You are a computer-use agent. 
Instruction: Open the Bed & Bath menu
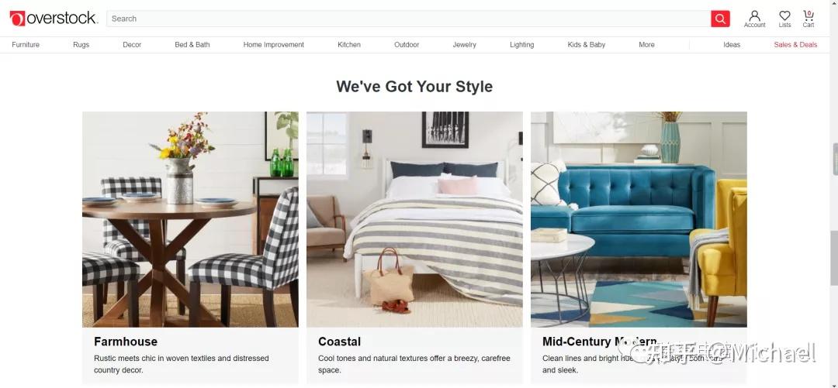tap(192, 45)
